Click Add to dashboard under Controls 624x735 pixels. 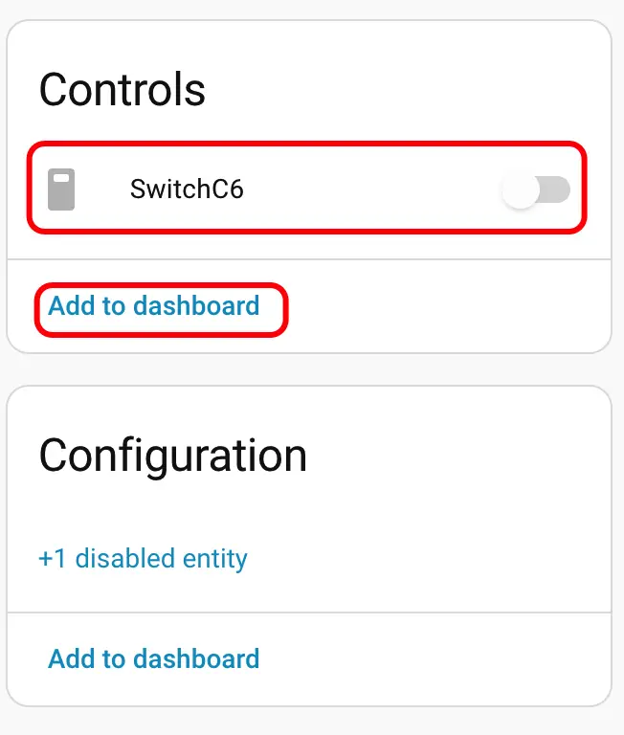[x=154, y=306]
